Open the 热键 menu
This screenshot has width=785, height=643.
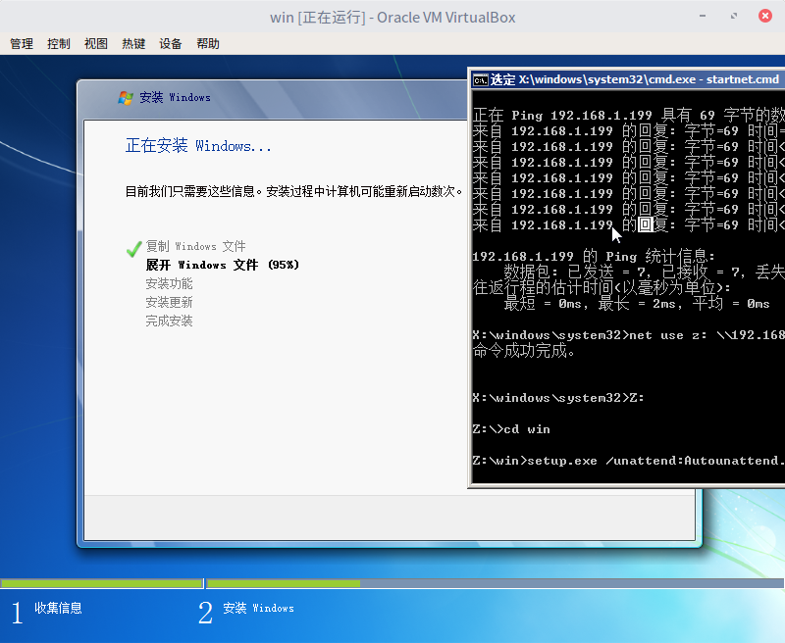(133, 44)
